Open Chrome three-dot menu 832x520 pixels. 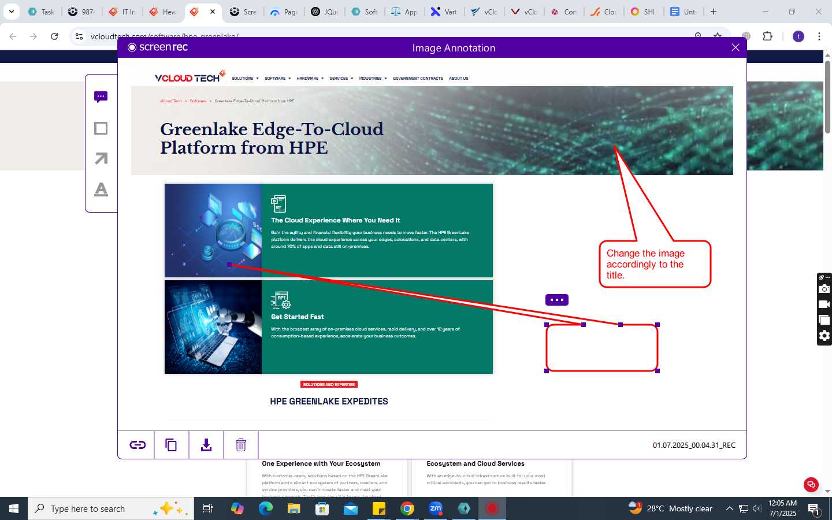(819, 36)
